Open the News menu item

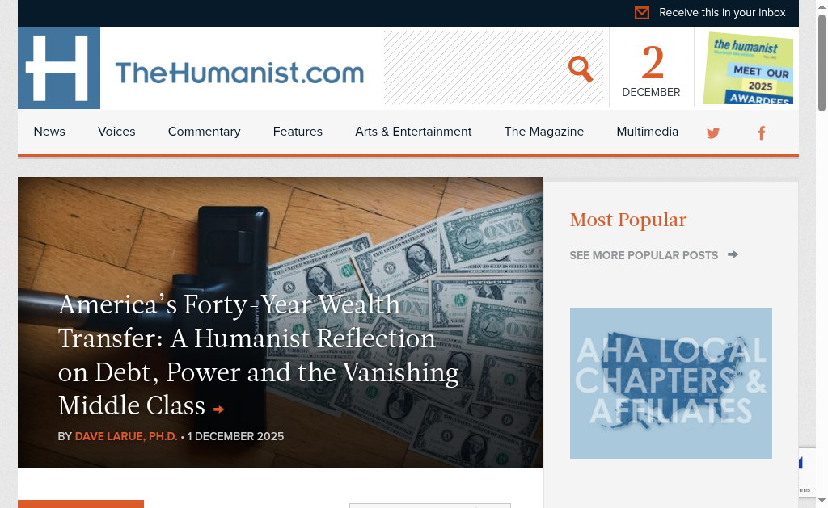[49, 132]
